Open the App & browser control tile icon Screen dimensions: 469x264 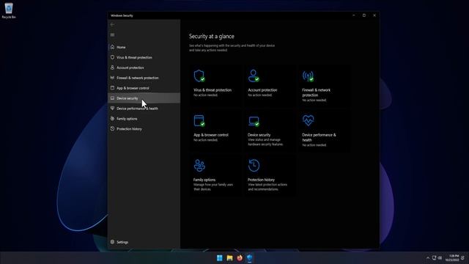[x=199, y=120]
